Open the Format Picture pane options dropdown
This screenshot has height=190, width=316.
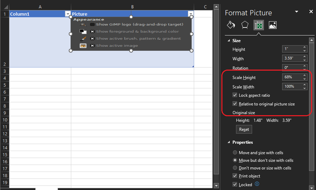coord(297,11)
